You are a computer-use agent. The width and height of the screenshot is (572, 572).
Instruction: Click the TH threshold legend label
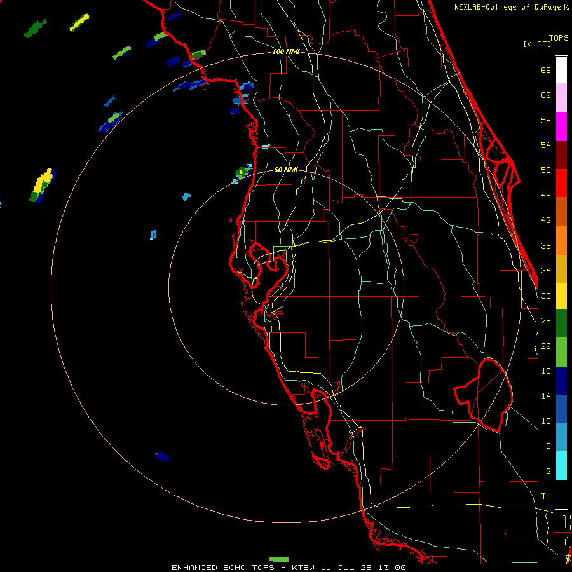point(546,496)
